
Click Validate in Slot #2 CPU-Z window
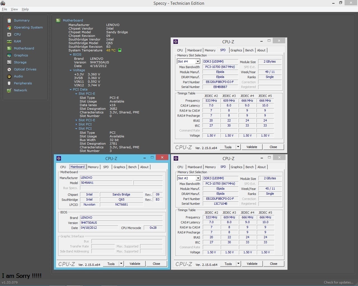click(252, 264)
